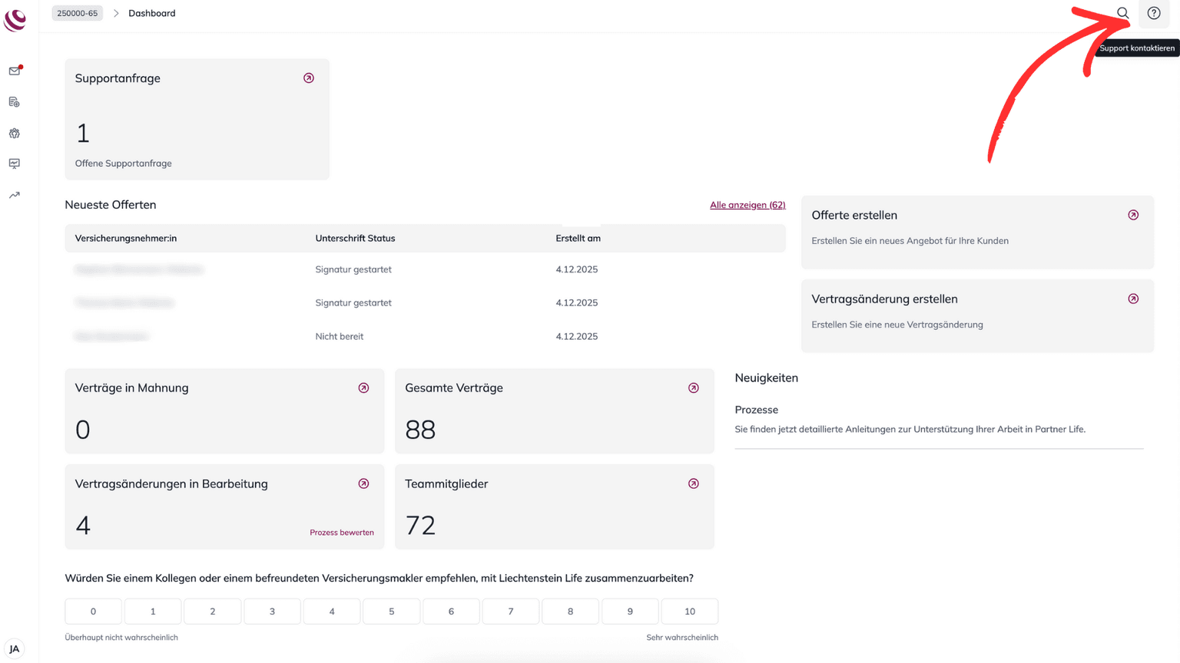Viewport: 1180px width, 663px height.
Task: Click the presentation screen sidebar icon
Action: (x=15, y=163)
